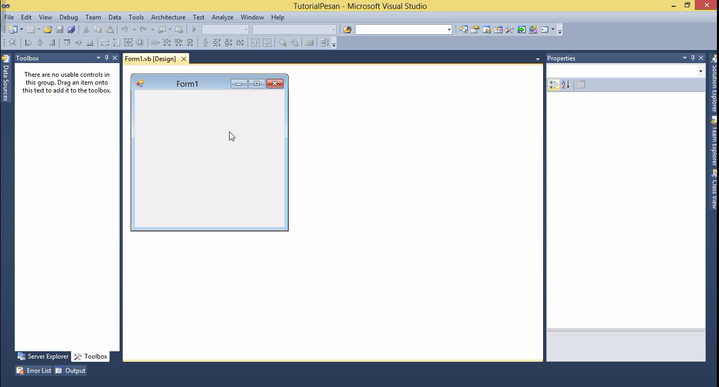The height and width of the screenshot is (387, 719).
Task: Click the Start Debugging play icon
Action: coord(194,29)
